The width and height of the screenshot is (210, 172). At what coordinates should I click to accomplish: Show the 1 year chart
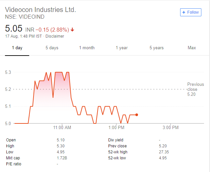pos(122,48)
